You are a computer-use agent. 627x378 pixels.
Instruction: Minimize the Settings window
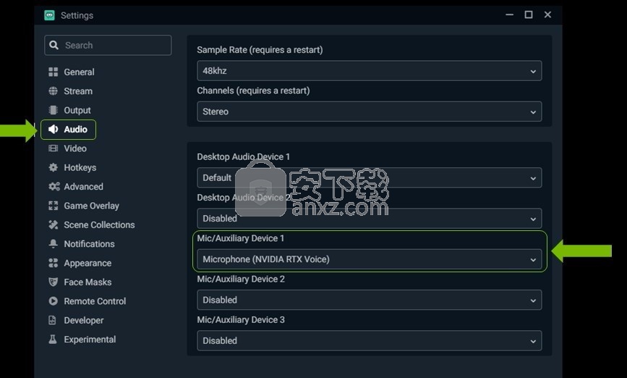509,14
